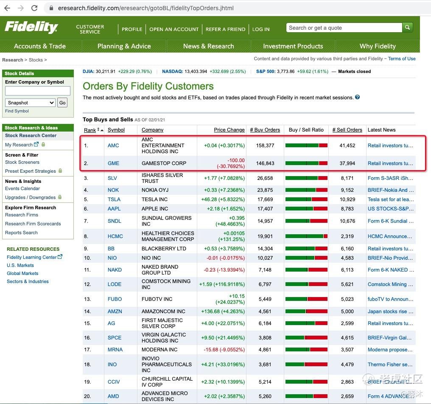431x404 pixels.
Task: Open the Terms of Use link
Action: coord(402,59)
